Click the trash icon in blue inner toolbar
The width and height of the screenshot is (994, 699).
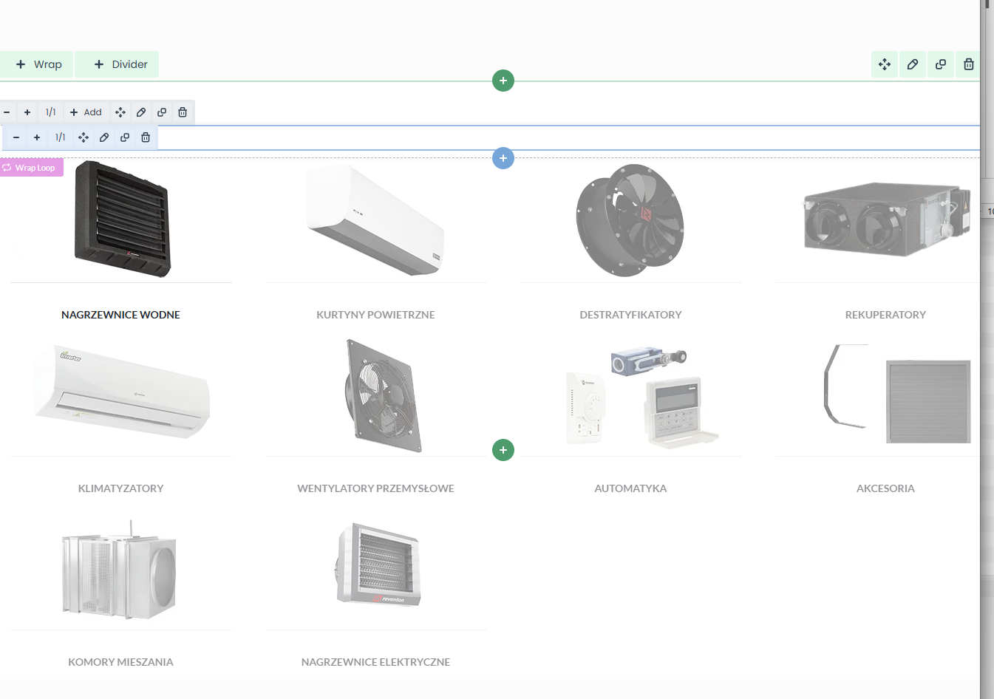pyautogui.click(x=146, y=137)
